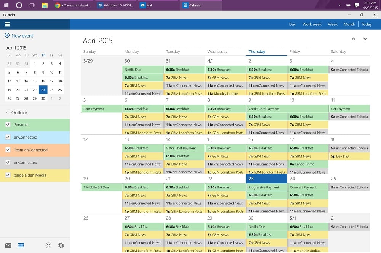
Task: Click the calendar icon in bottom bar
Action: 21,245
